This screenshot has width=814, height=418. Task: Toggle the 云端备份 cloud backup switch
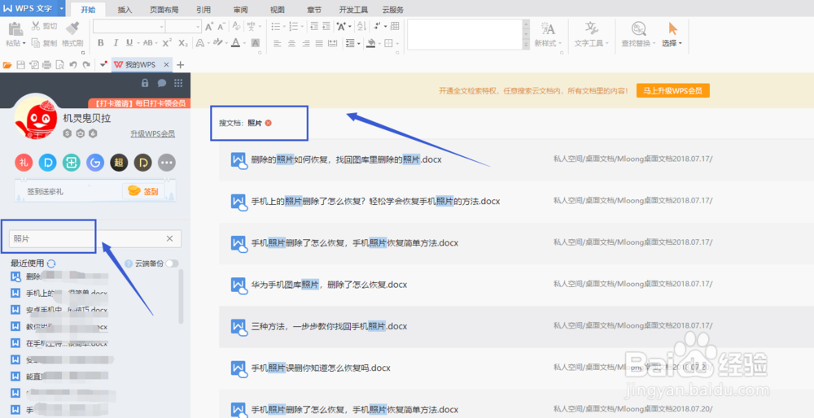pos(172,263)
